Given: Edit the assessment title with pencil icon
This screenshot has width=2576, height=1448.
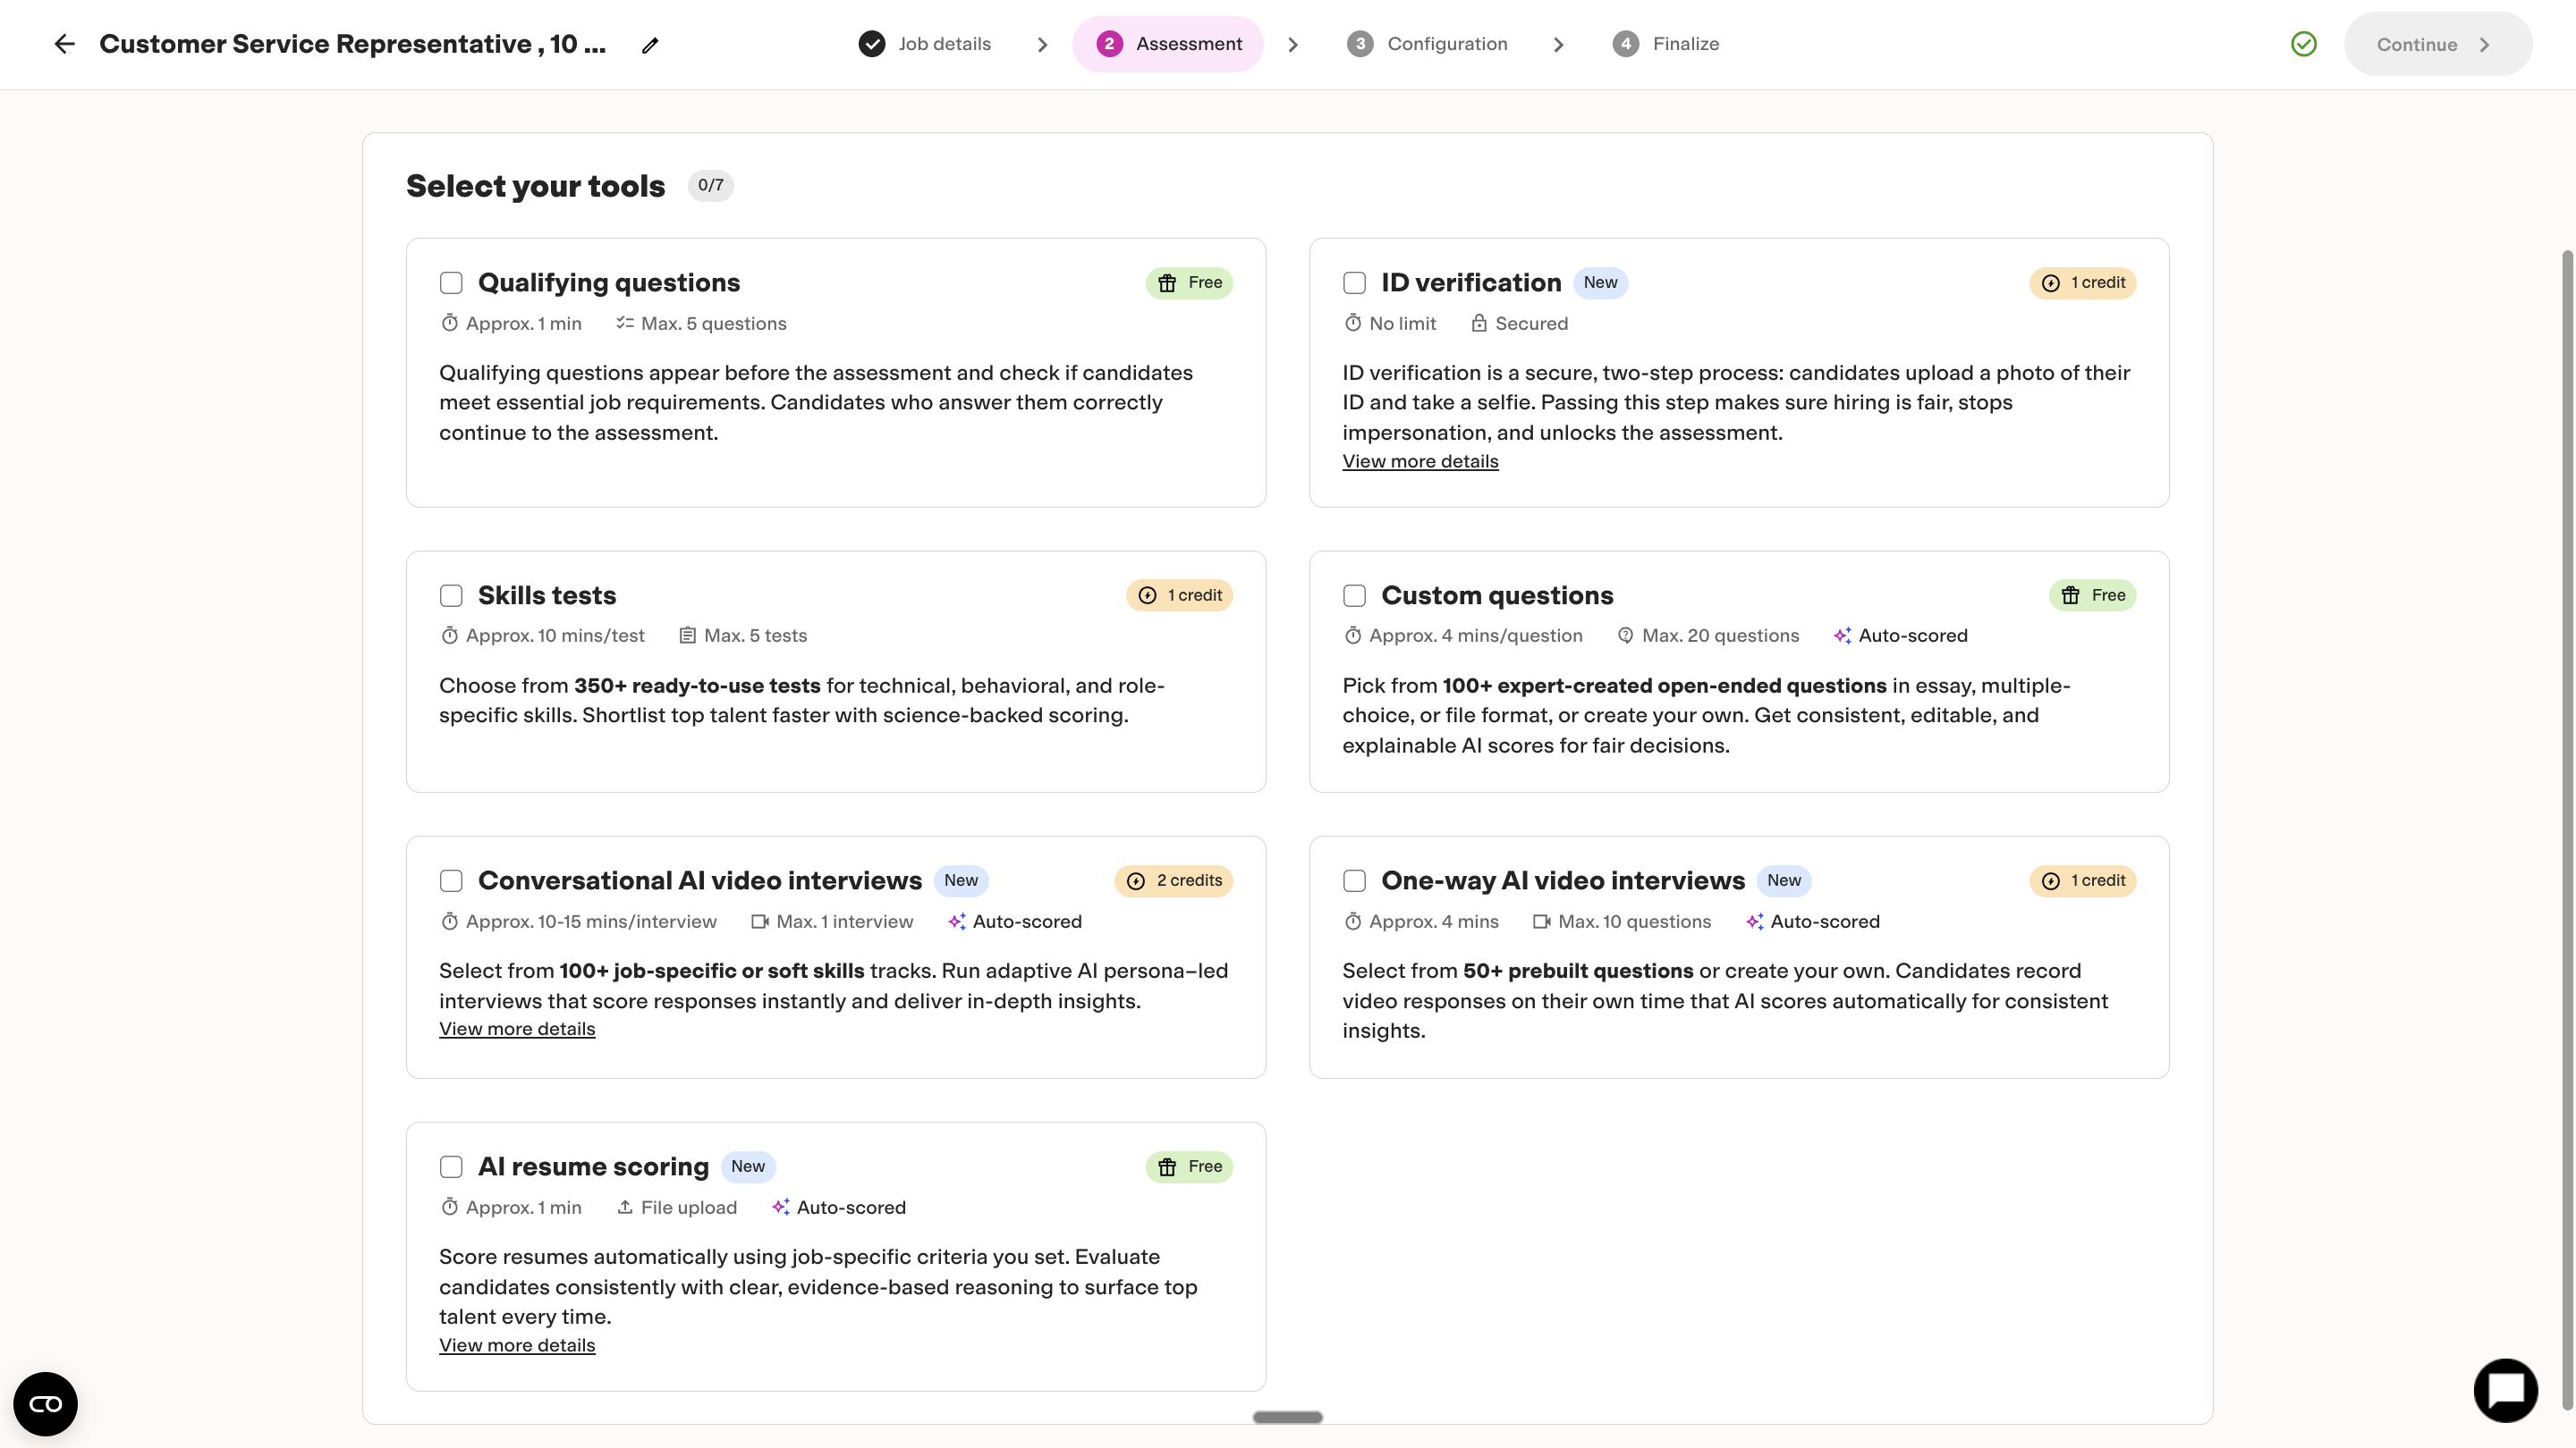Looking at the screenshot, I should 650,45.
